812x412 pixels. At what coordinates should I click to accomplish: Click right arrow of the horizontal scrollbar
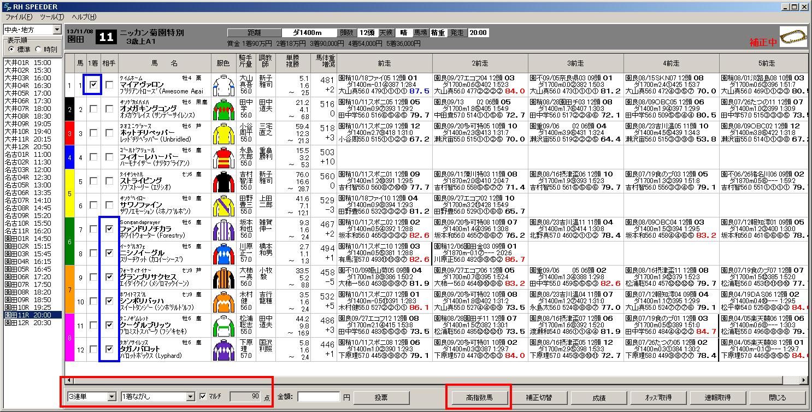(804, 380)
